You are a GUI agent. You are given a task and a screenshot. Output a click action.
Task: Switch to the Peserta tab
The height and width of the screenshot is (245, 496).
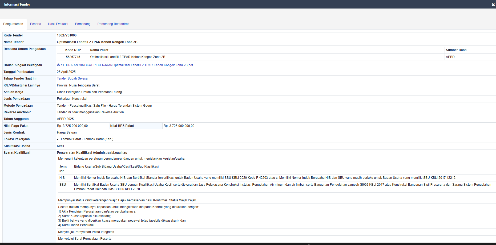pos(35,24)
